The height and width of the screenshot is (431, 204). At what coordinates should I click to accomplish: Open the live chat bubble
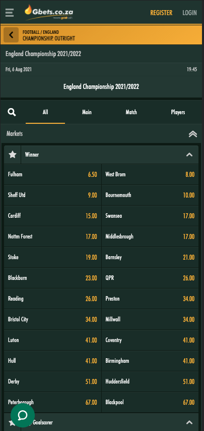click(x=23, y=415)
